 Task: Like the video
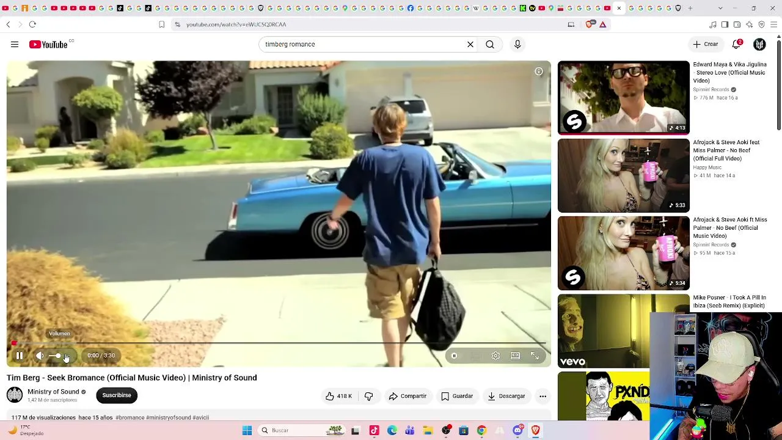coord(339,396)
